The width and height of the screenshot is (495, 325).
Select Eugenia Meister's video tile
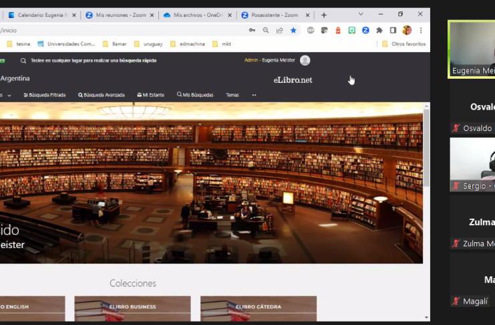pyautogui.click(x=472, y=49)
